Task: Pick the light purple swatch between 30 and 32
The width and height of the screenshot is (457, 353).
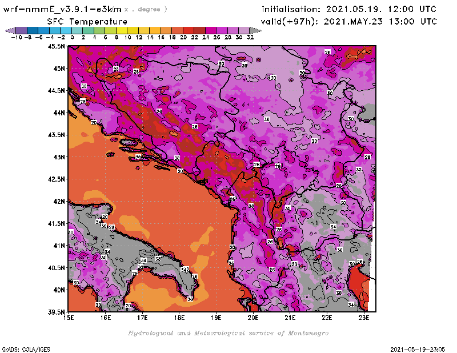Action: [244, 30]
